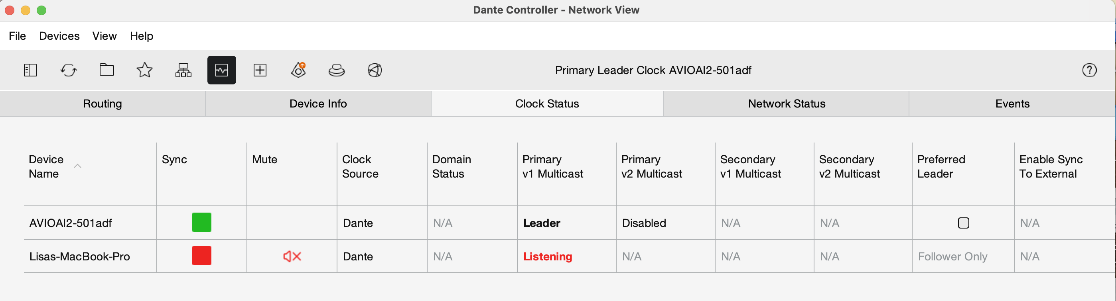Click the Reload Device Information icon
1116x301 pixels.
[69, 70]
